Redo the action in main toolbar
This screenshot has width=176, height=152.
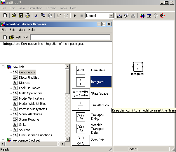[x=66, y=15]
